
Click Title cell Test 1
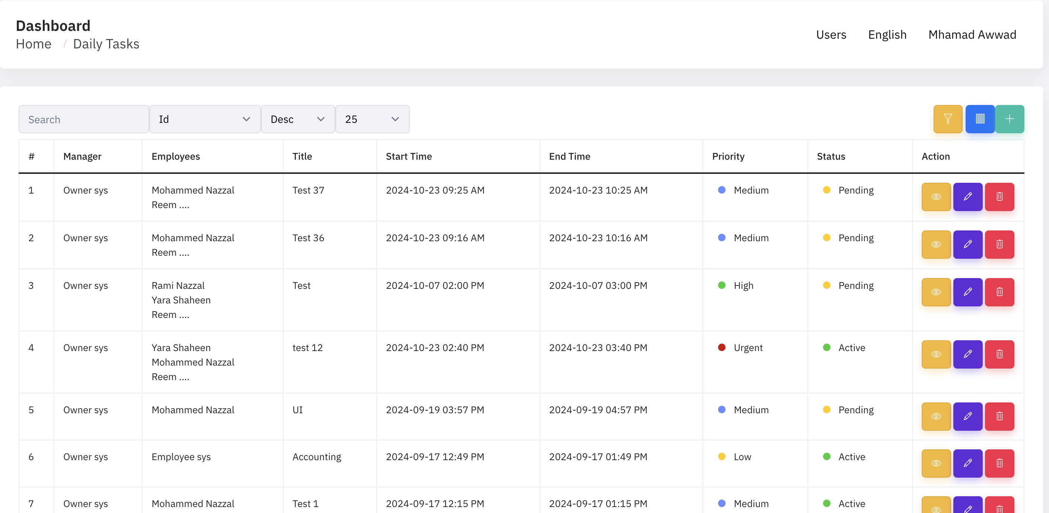click(305, 504)
